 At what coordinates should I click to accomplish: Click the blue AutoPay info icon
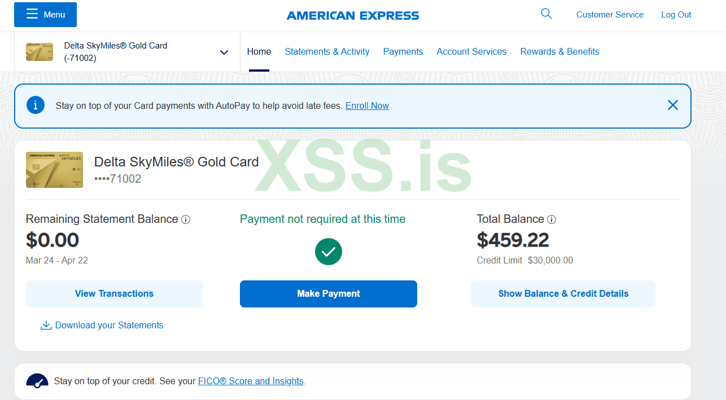pyautogui.click(x=36, y=106)
